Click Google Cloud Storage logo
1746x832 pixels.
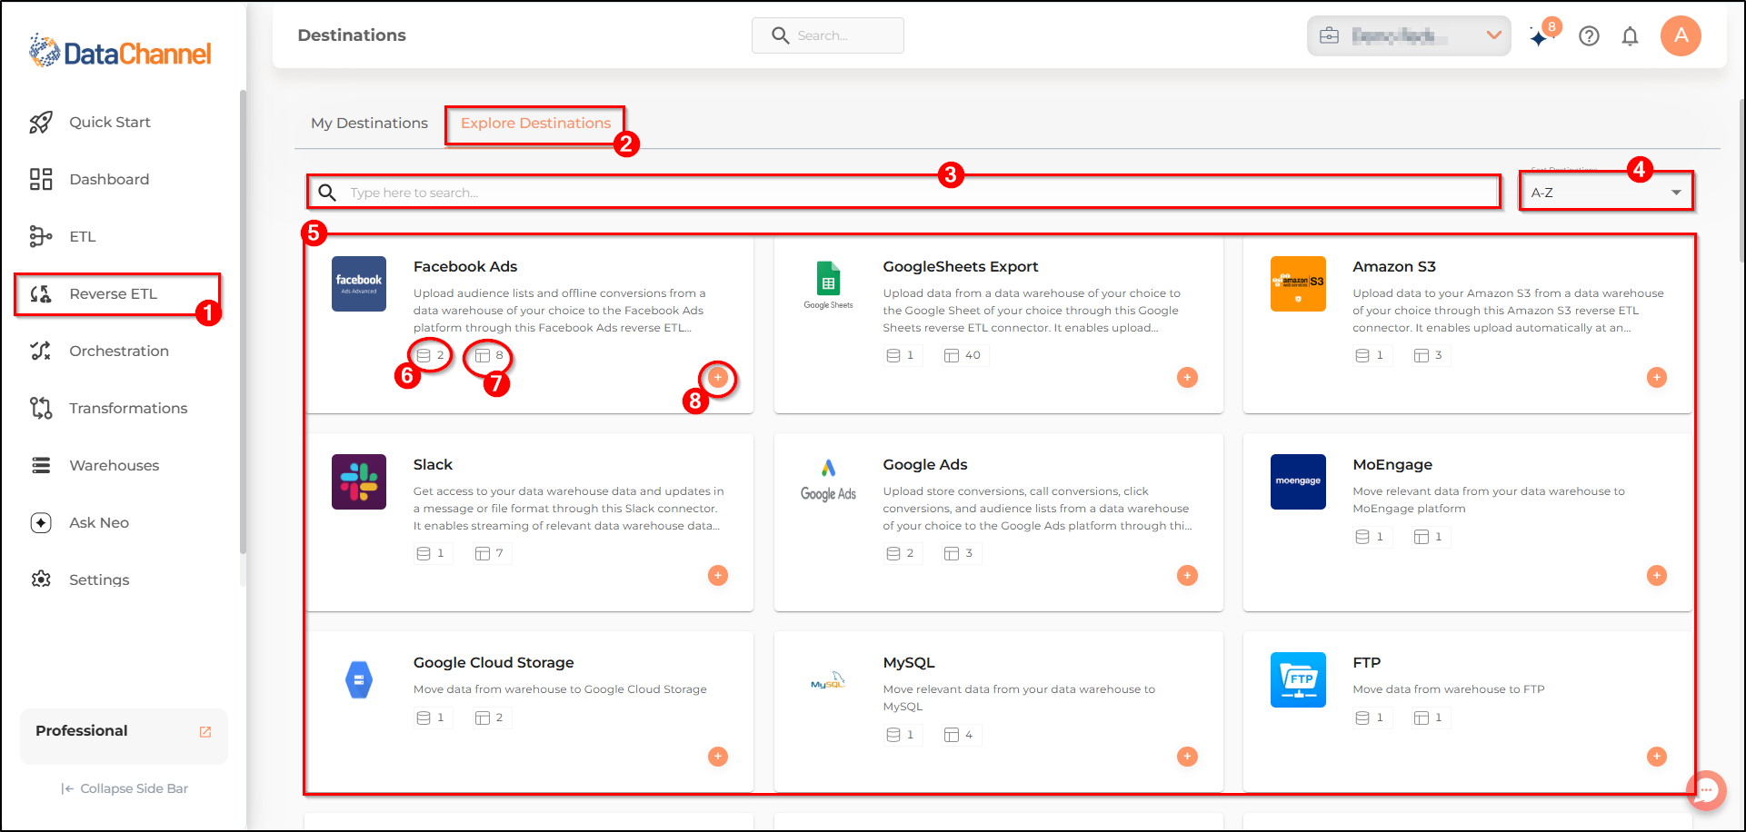coord(359,679)
